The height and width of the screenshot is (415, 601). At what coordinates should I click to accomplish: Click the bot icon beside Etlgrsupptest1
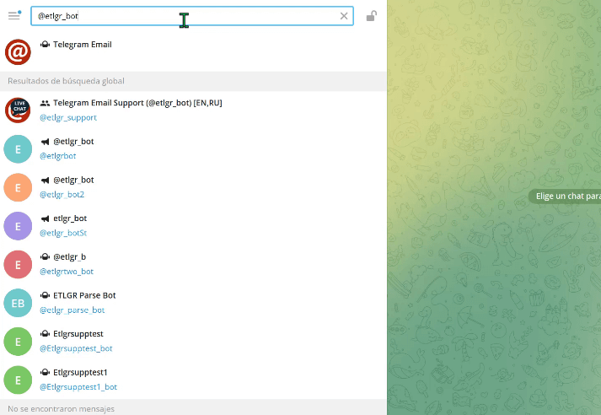coord(45,373)
